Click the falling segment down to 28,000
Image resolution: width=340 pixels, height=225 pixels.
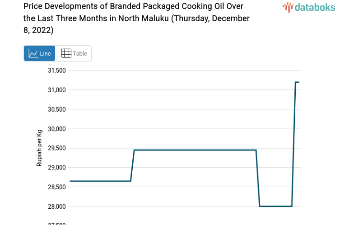pyautogui.click(x=258, y=178)
